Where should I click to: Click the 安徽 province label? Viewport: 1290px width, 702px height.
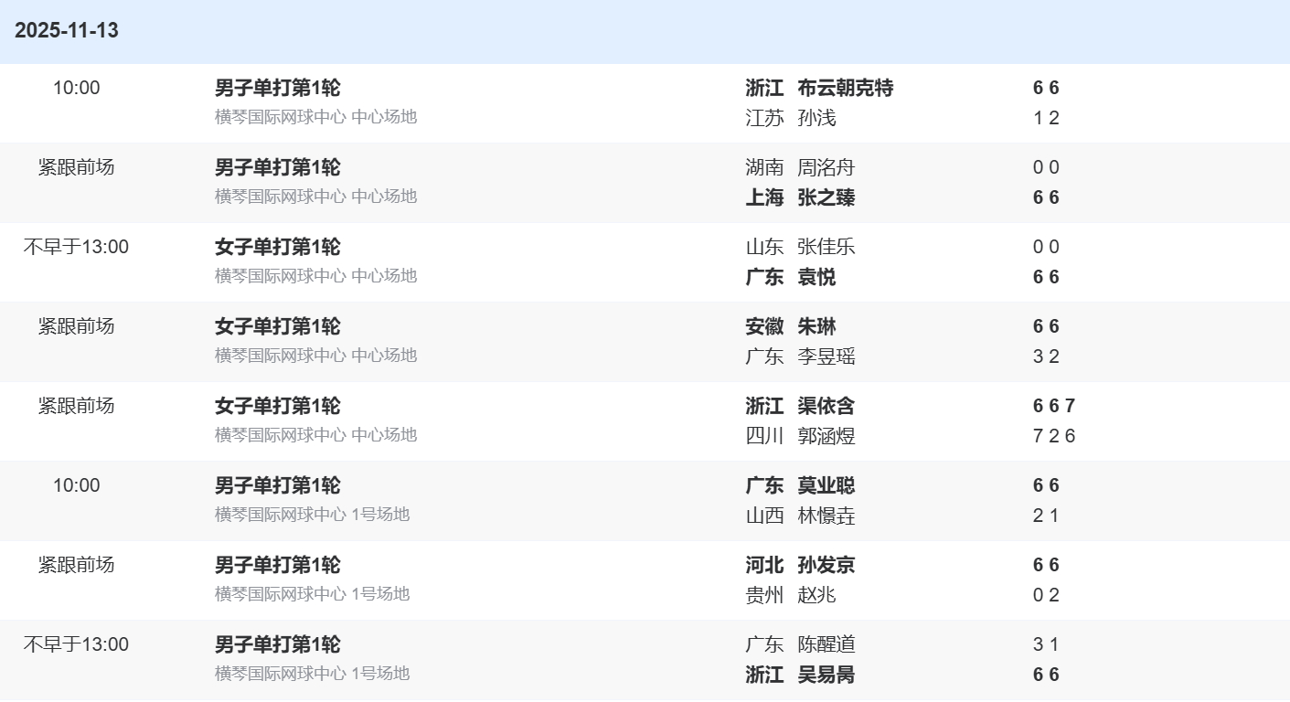tap(765, 326)
